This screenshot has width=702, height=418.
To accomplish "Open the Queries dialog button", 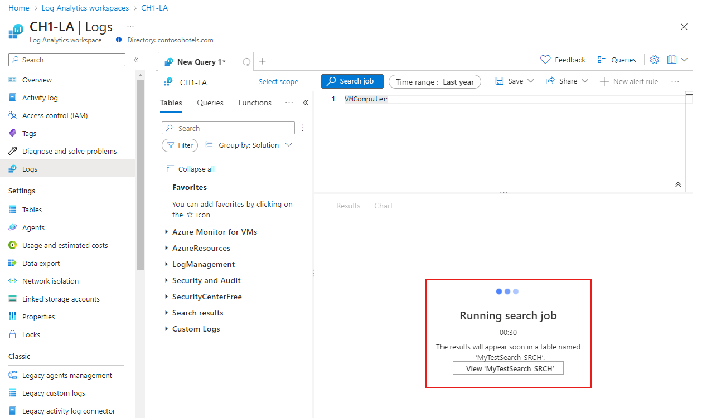I will point(617,60).
